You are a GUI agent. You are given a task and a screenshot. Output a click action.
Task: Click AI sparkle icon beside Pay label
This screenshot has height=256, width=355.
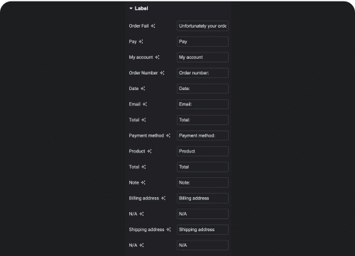(x=141, y=42)
